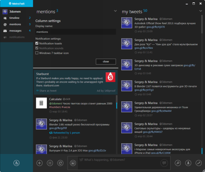The image size is (205, 172).
Task: Click the trends arrow icon
Action: pyautogui.click(x=199, y=163)
